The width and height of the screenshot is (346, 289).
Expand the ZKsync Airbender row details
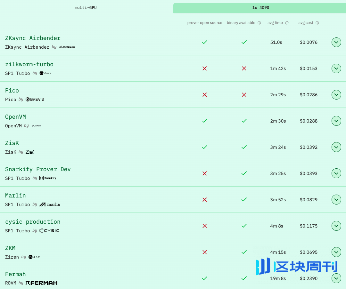click(x=336, y=42)
